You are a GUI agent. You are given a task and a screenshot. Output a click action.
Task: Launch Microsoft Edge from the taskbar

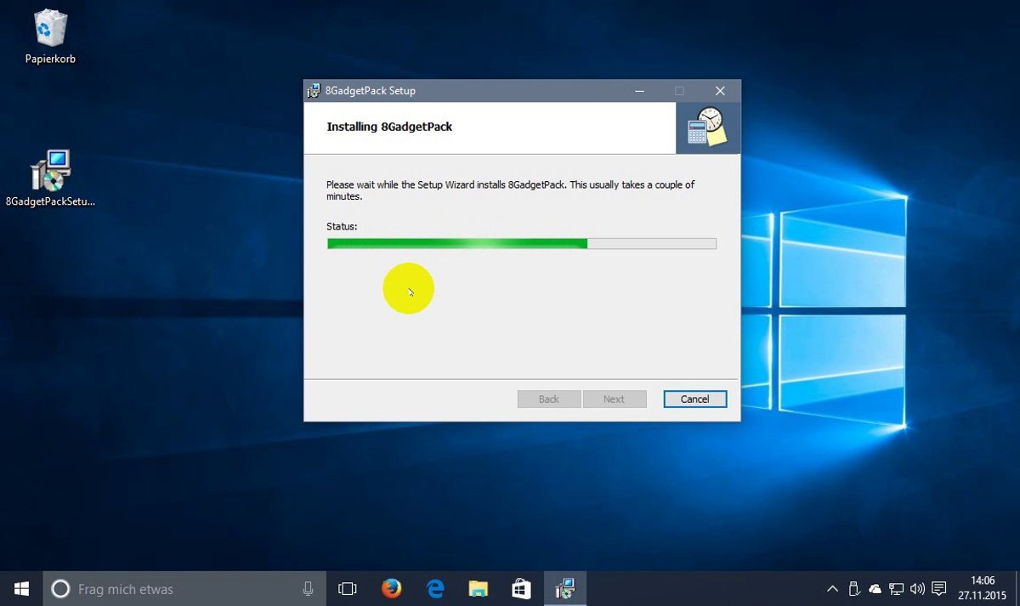434,587
